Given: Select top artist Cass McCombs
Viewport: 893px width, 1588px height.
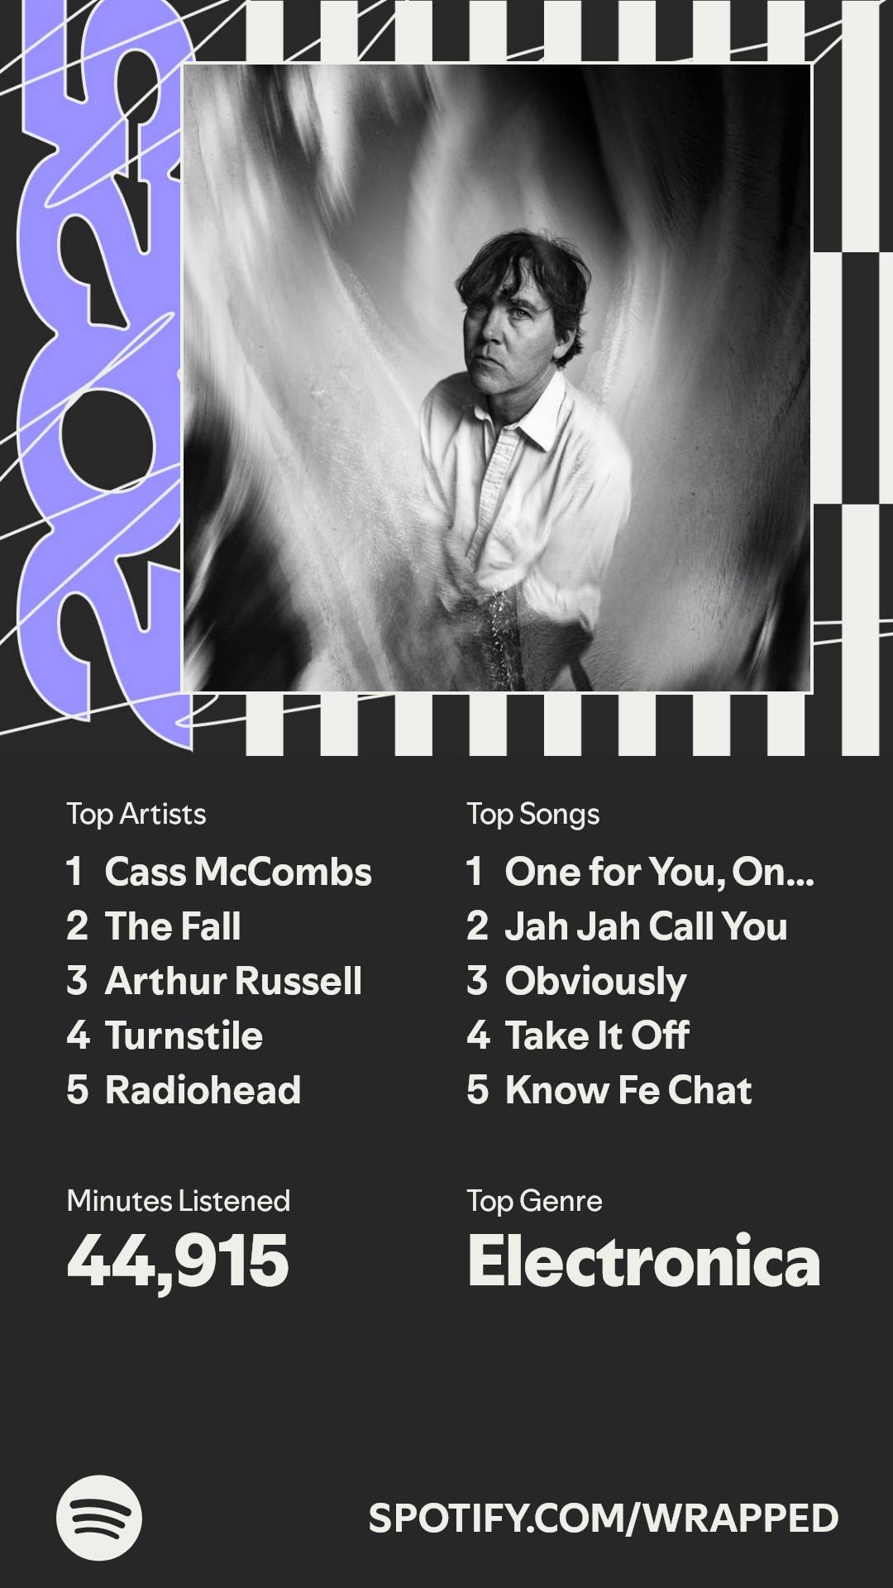Looking at the screenshot, I should (x=237, y=872).
